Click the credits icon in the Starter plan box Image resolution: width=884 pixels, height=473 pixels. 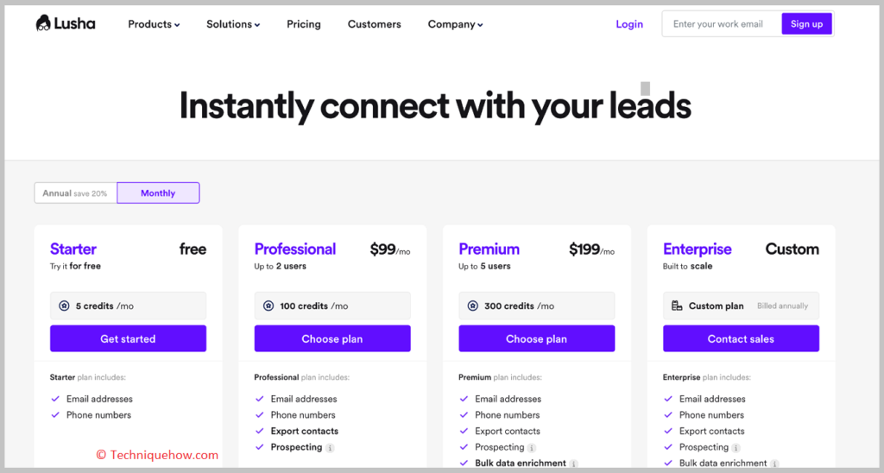point(64,306)
